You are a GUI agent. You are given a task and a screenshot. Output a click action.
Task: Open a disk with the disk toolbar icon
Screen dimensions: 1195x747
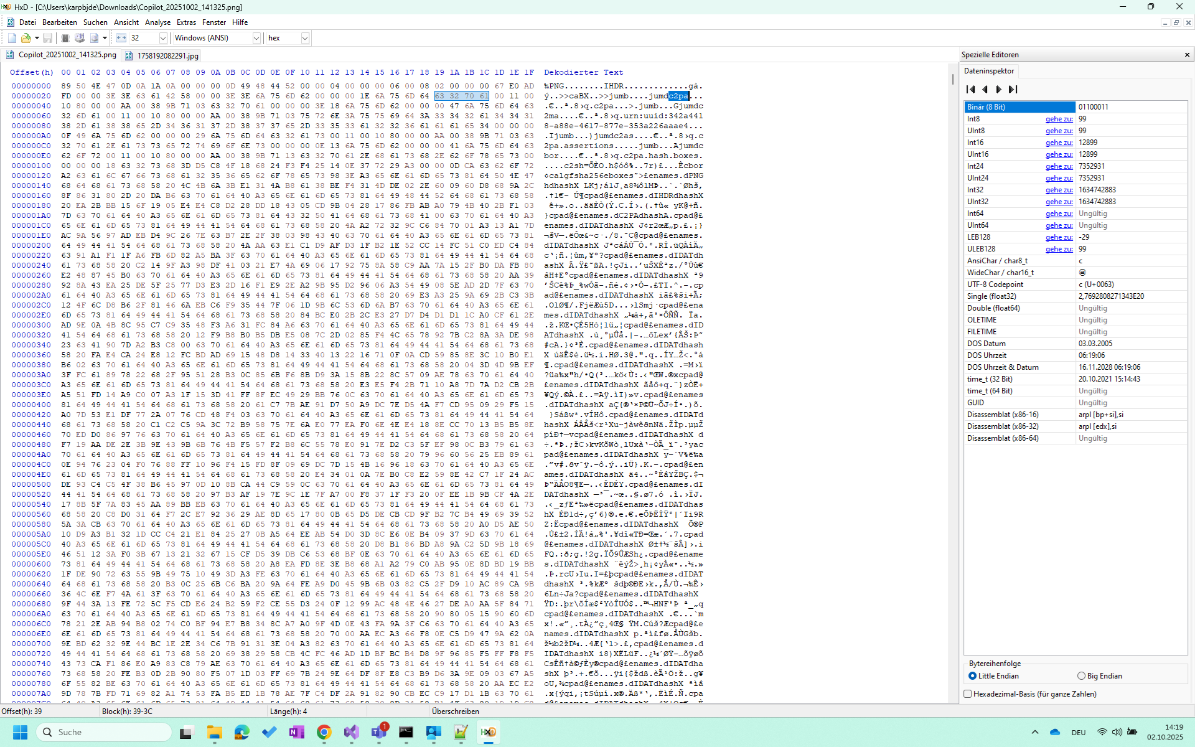coord(80,38)
